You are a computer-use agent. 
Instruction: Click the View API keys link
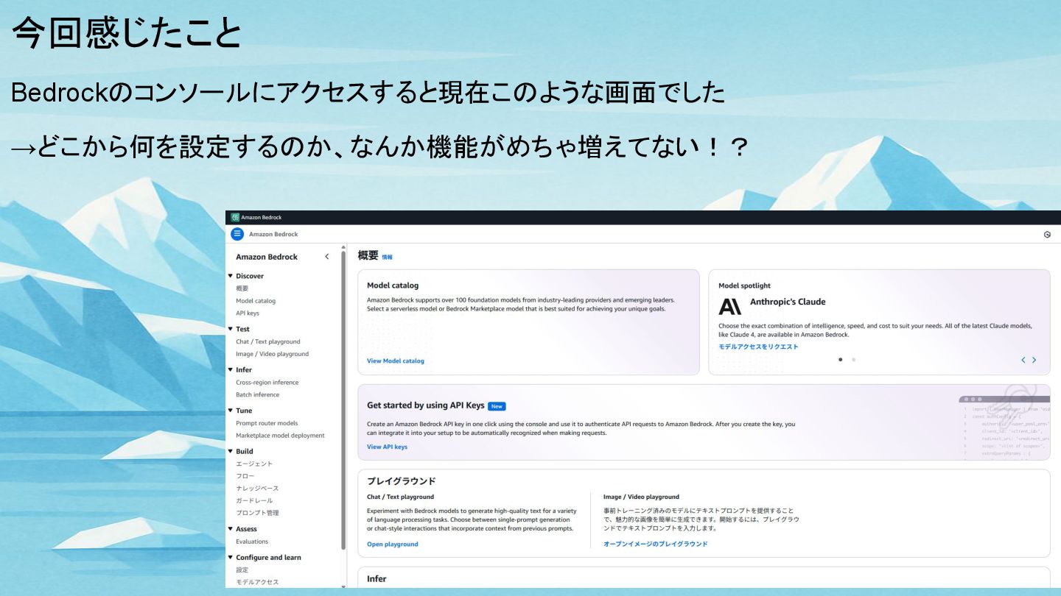387,447
